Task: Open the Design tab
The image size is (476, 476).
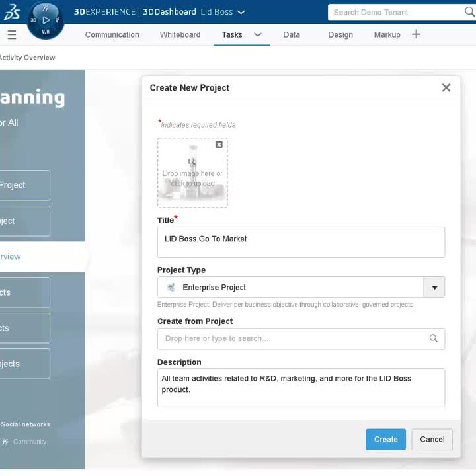Action: [340, 34]
